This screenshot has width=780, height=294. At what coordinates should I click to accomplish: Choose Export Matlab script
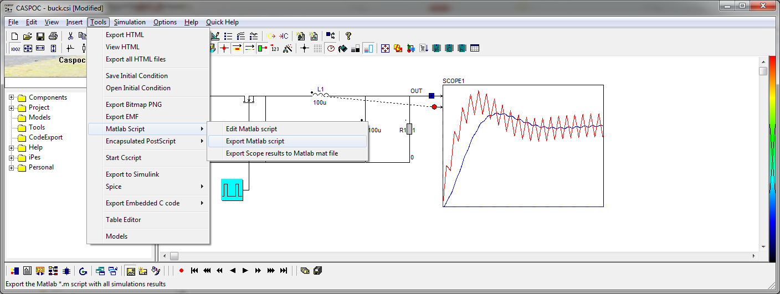click(x=288, y=141)
